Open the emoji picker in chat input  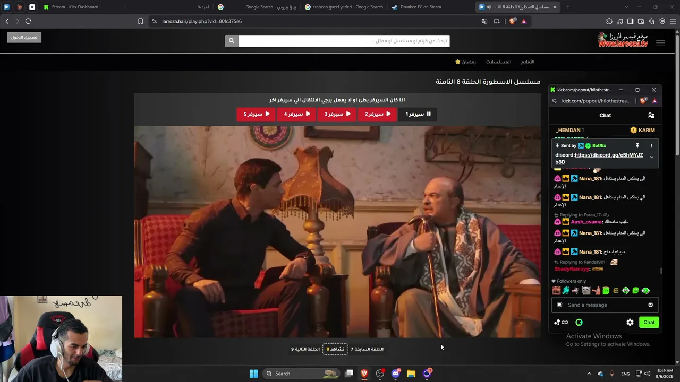click(650, 305)
